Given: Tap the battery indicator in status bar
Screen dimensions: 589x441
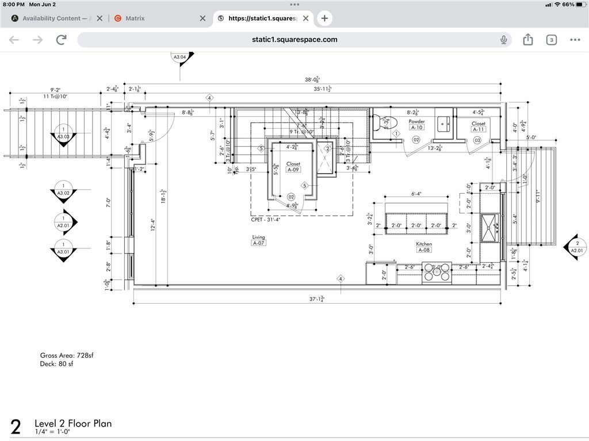Looking at the screenshot, I should [x=576, y=4].
